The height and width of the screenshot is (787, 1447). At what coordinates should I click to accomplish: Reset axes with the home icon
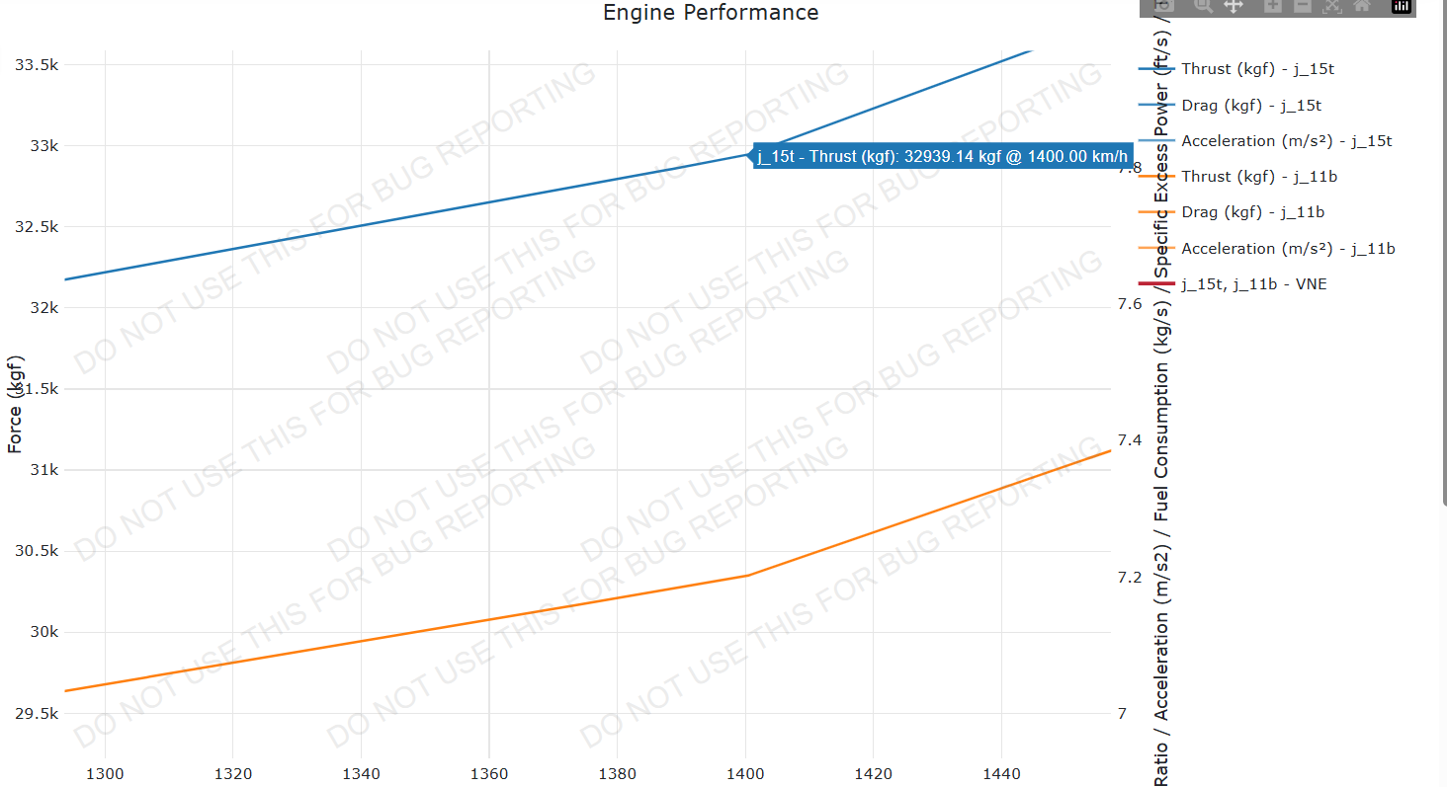1362,5
